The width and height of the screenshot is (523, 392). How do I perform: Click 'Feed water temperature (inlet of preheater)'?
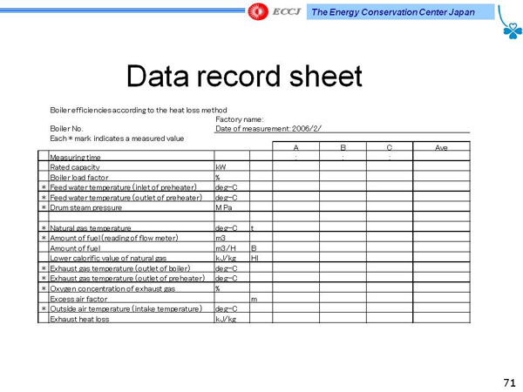(123, 187)
